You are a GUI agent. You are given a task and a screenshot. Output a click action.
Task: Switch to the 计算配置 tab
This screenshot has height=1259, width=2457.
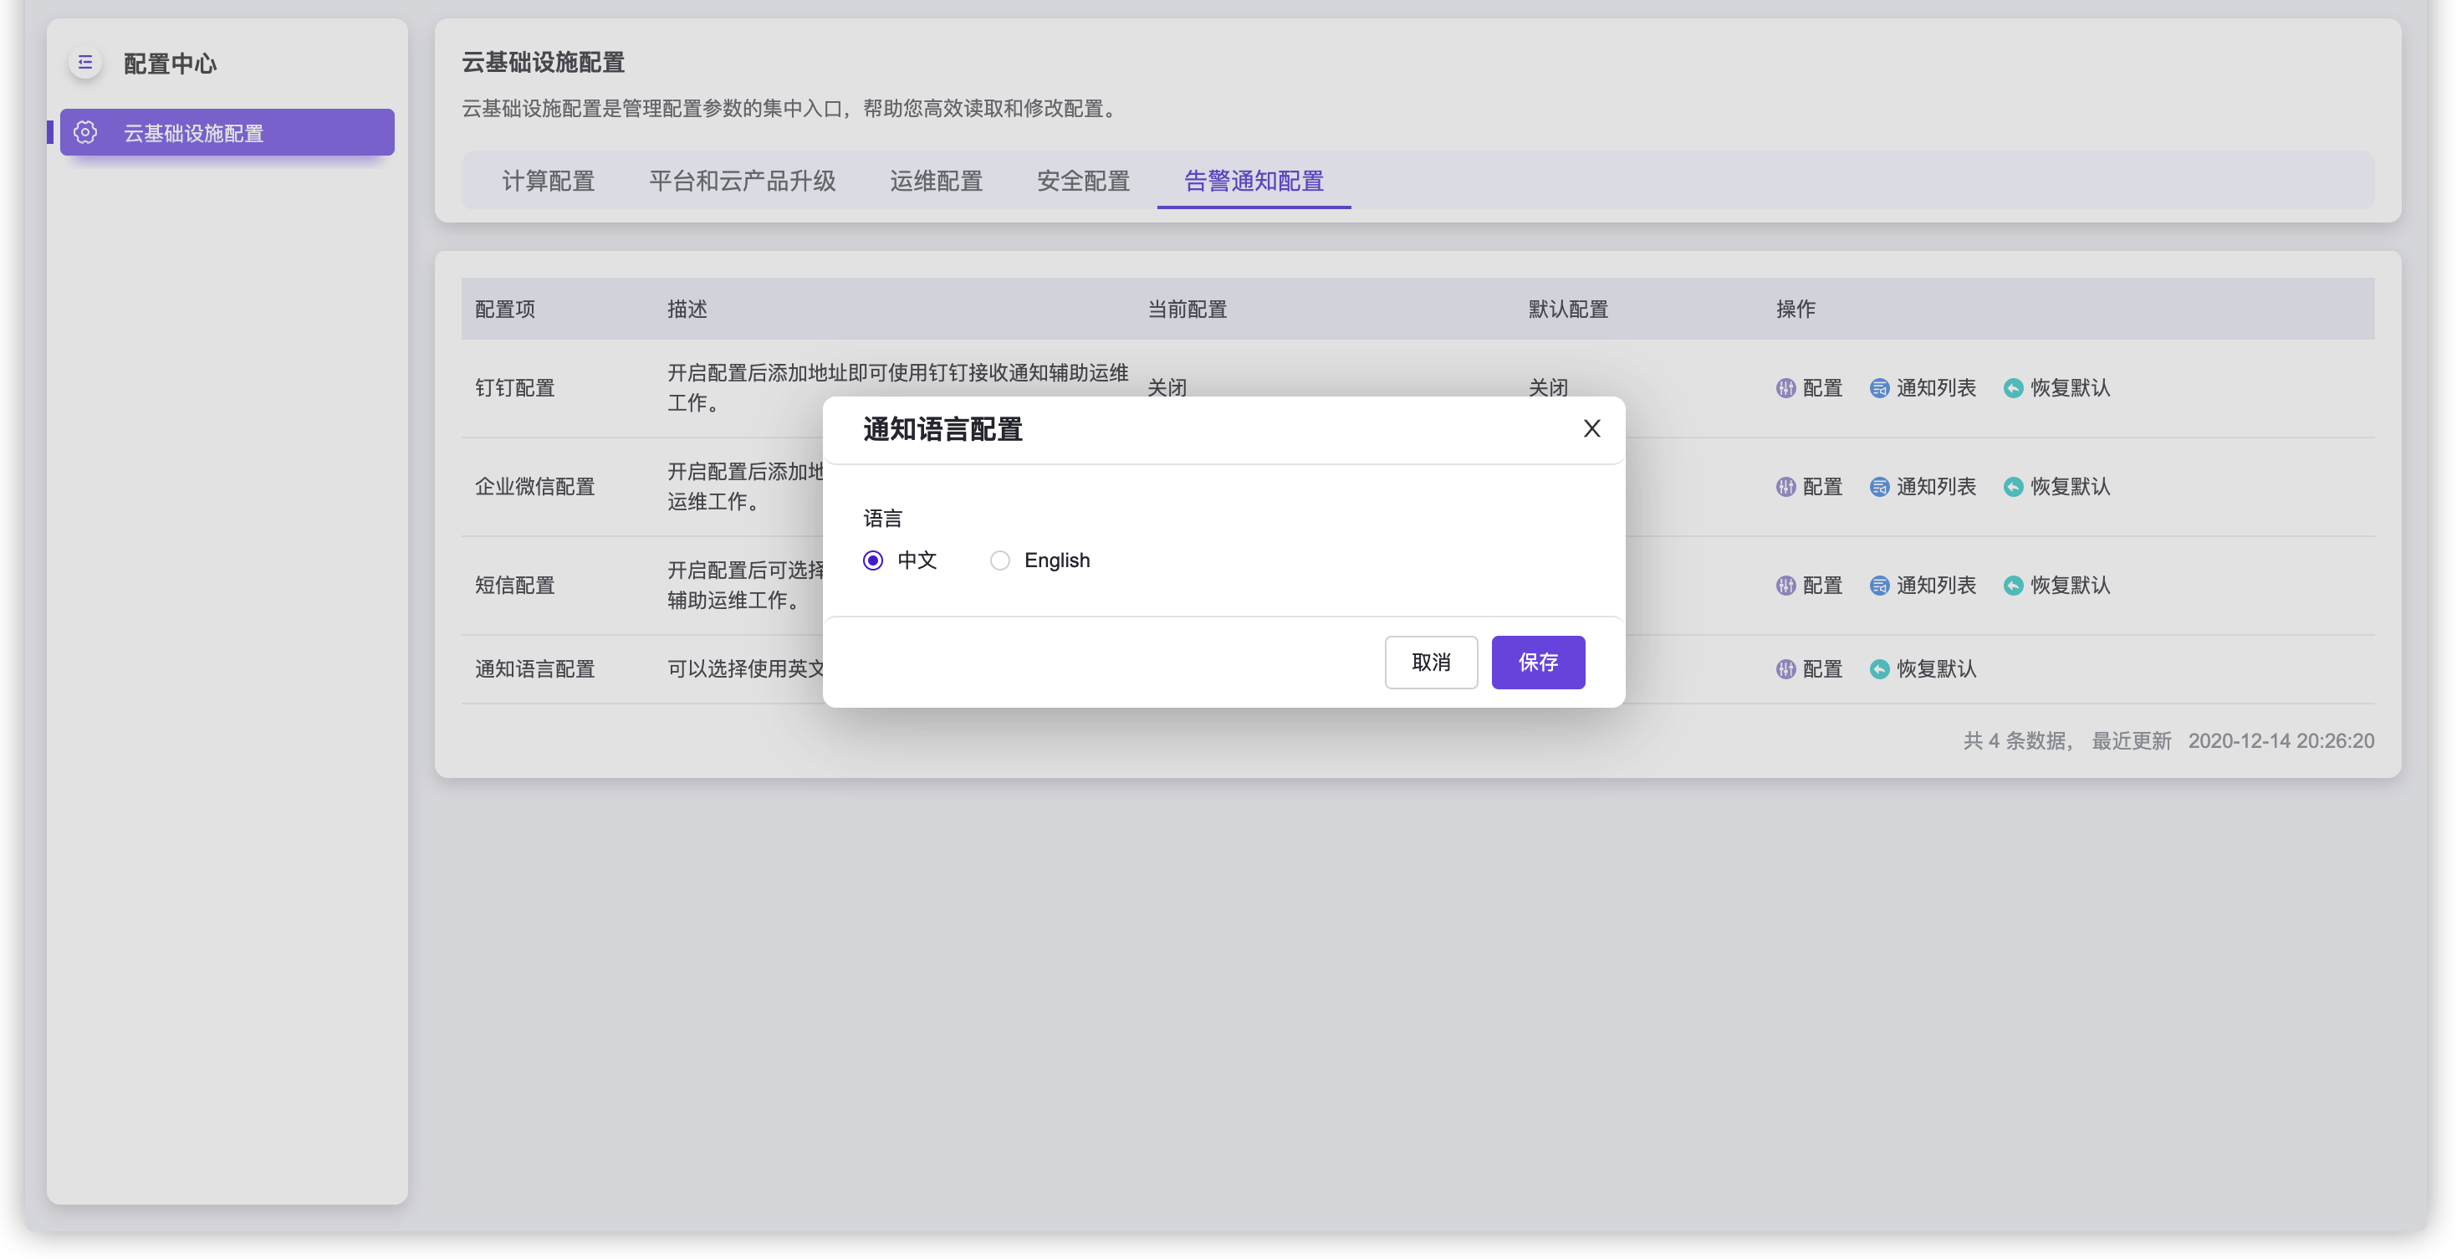[548, 182]
